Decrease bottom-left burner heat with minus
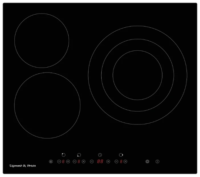This screenshot has width=200, height=177. click(x=74, y=161)
